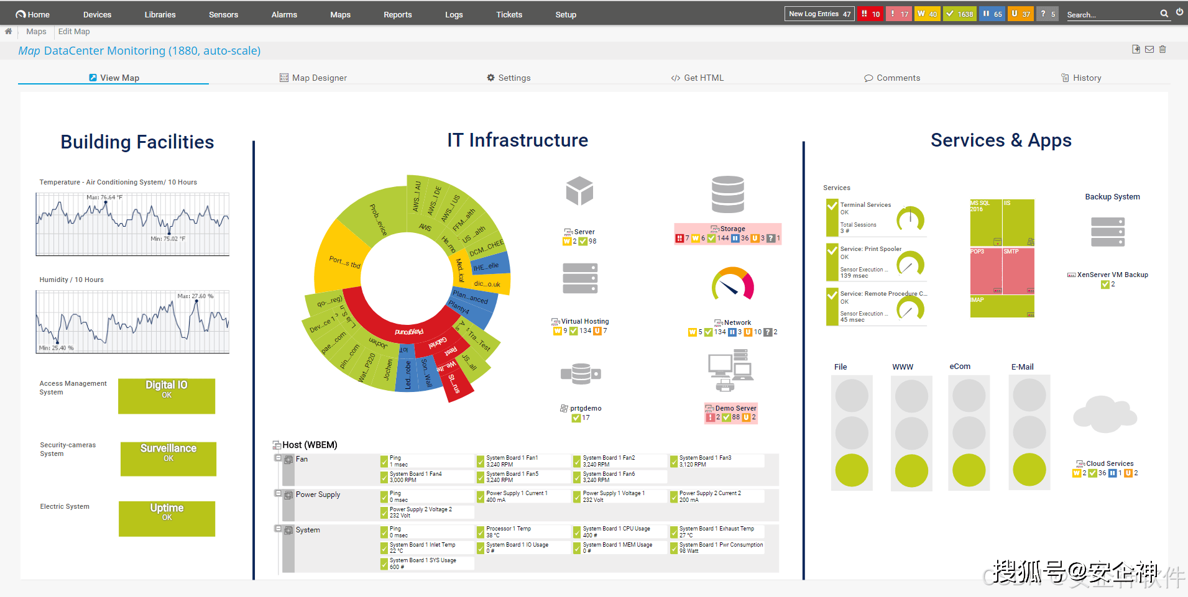Screen dimensions: 1188x597
Task: Click the System Board 1 Fan1 check mark
Action: 481,462
